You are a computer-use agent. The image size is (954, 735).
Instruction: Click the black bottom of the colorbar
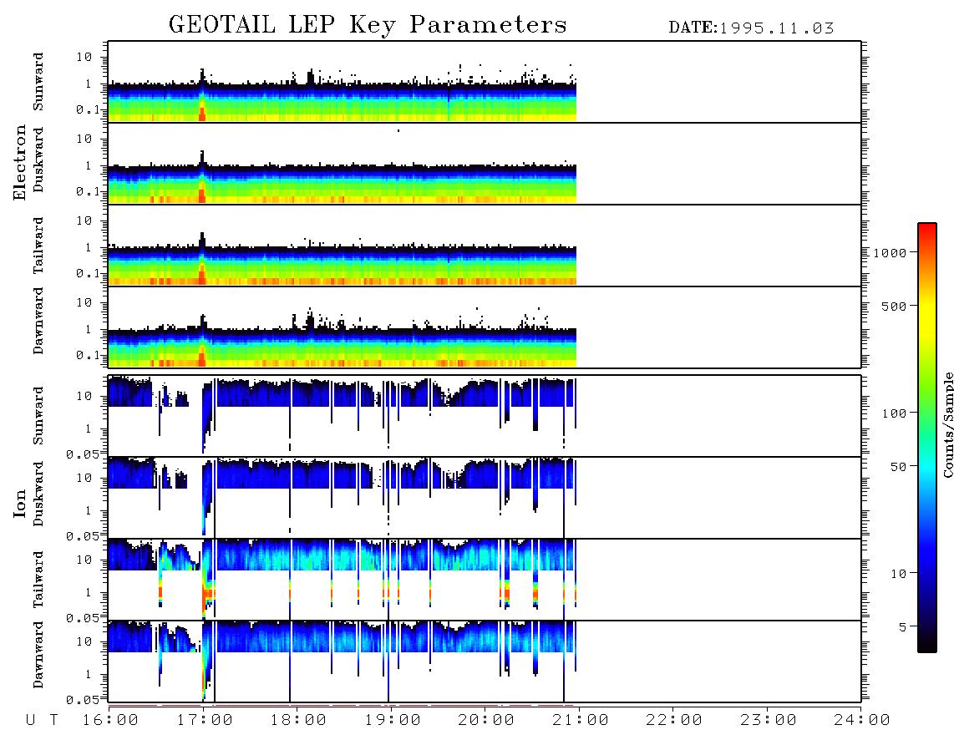tap(927, 644)
